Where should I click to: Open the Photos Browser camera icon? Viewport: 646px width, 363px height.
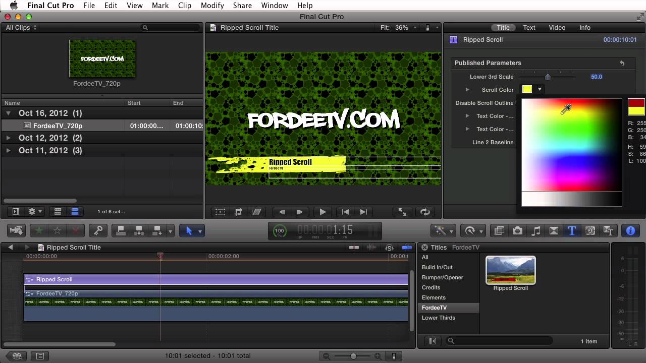tap(517, 230)
